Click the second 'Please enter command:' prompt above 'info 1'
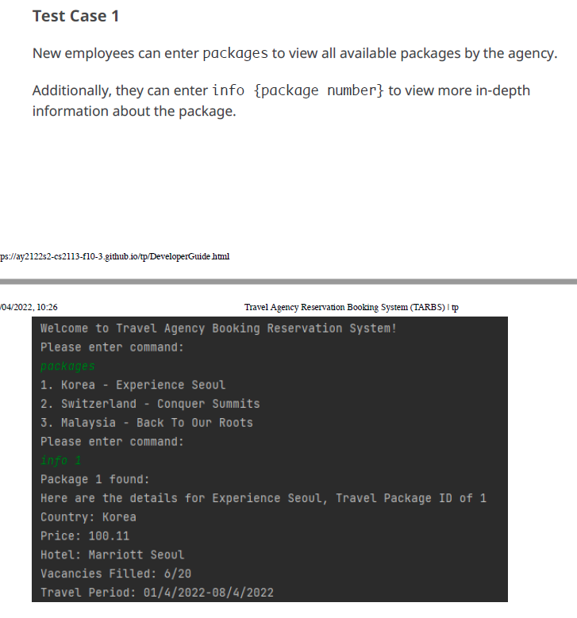This screenshot has height=618, width=577. [112, 442]
